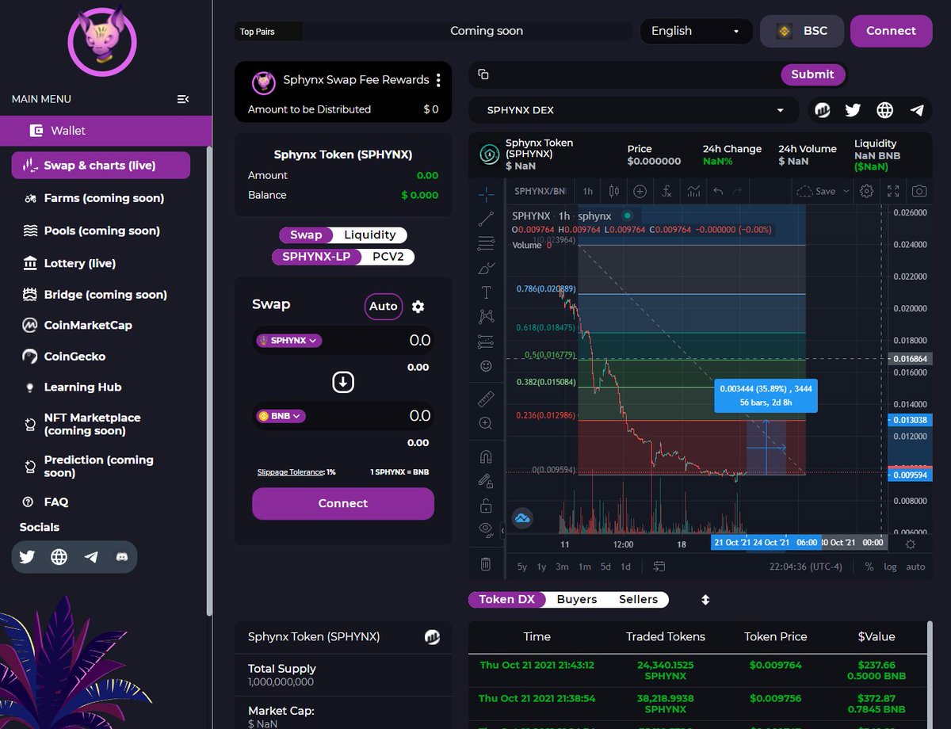The height and width of the screenshot is (729, 951).
Task: Open chart settings gear icon
Action: pos(867,191)
